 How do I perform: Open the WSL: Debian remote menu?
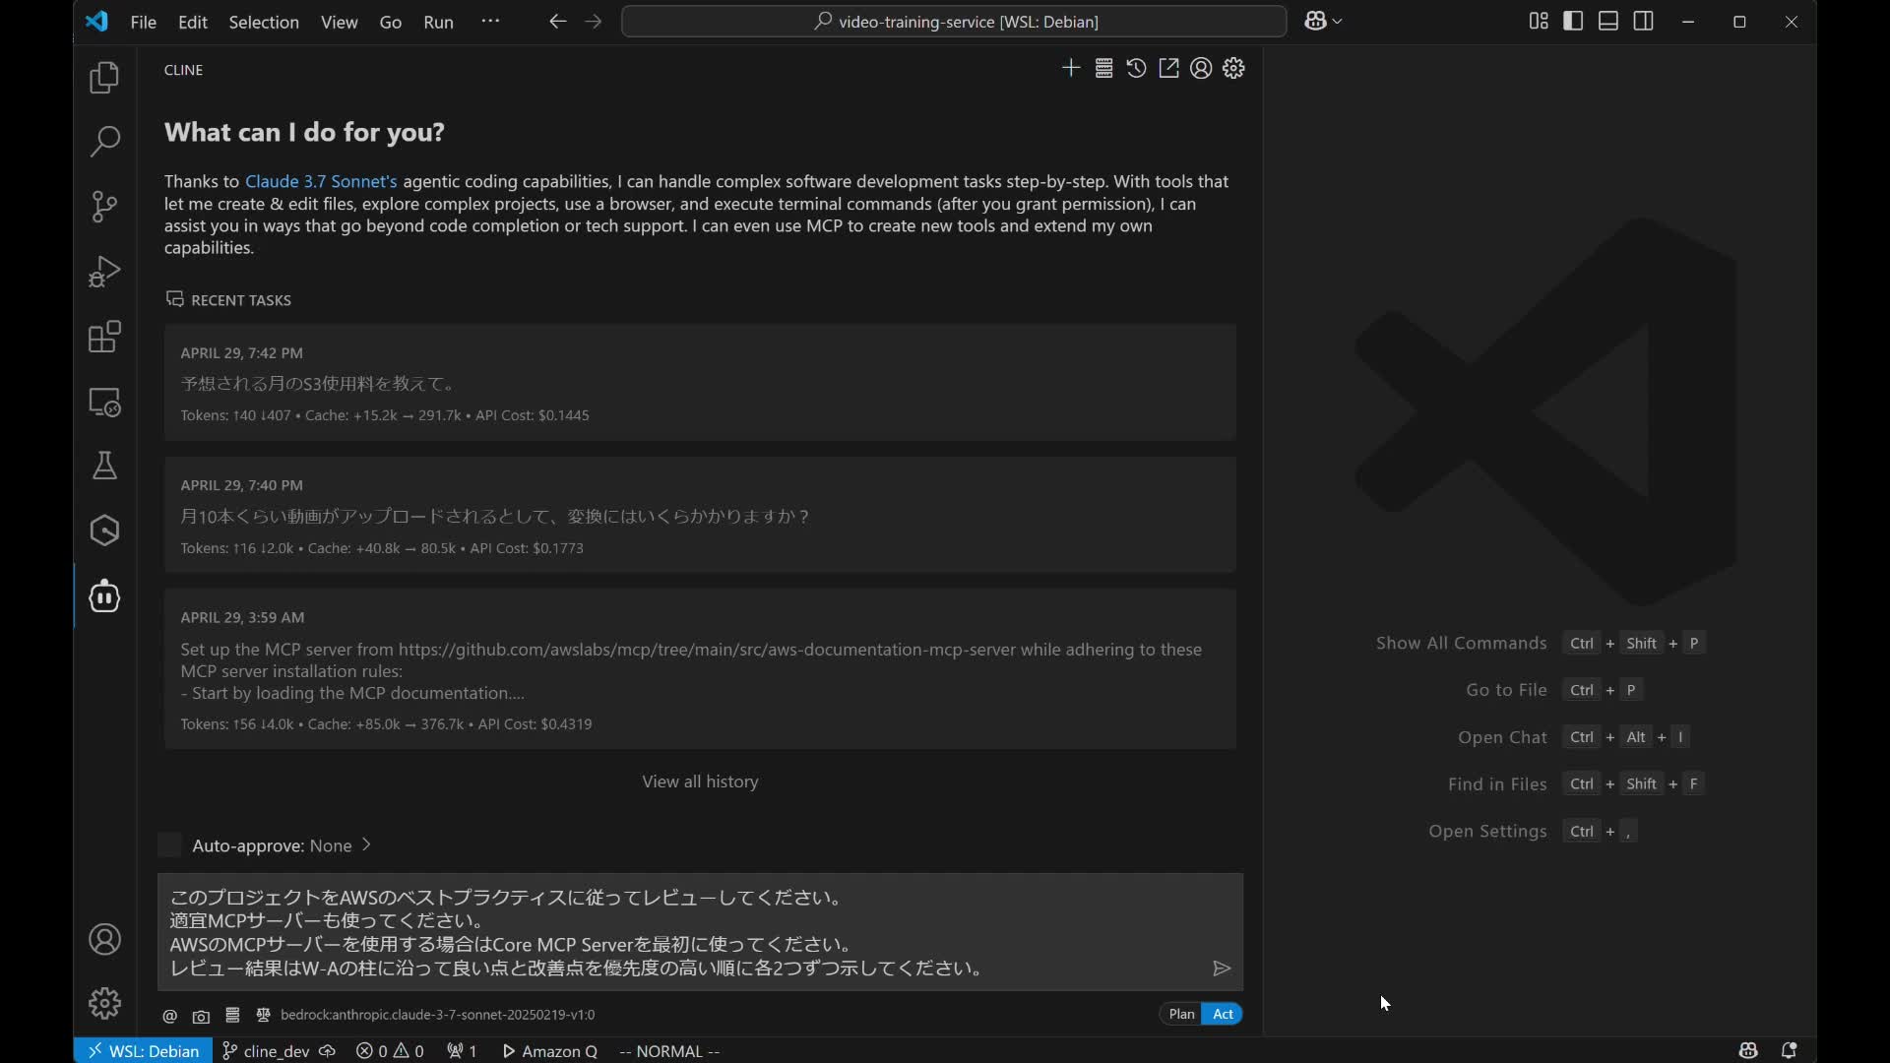(x=144, y=1051)
